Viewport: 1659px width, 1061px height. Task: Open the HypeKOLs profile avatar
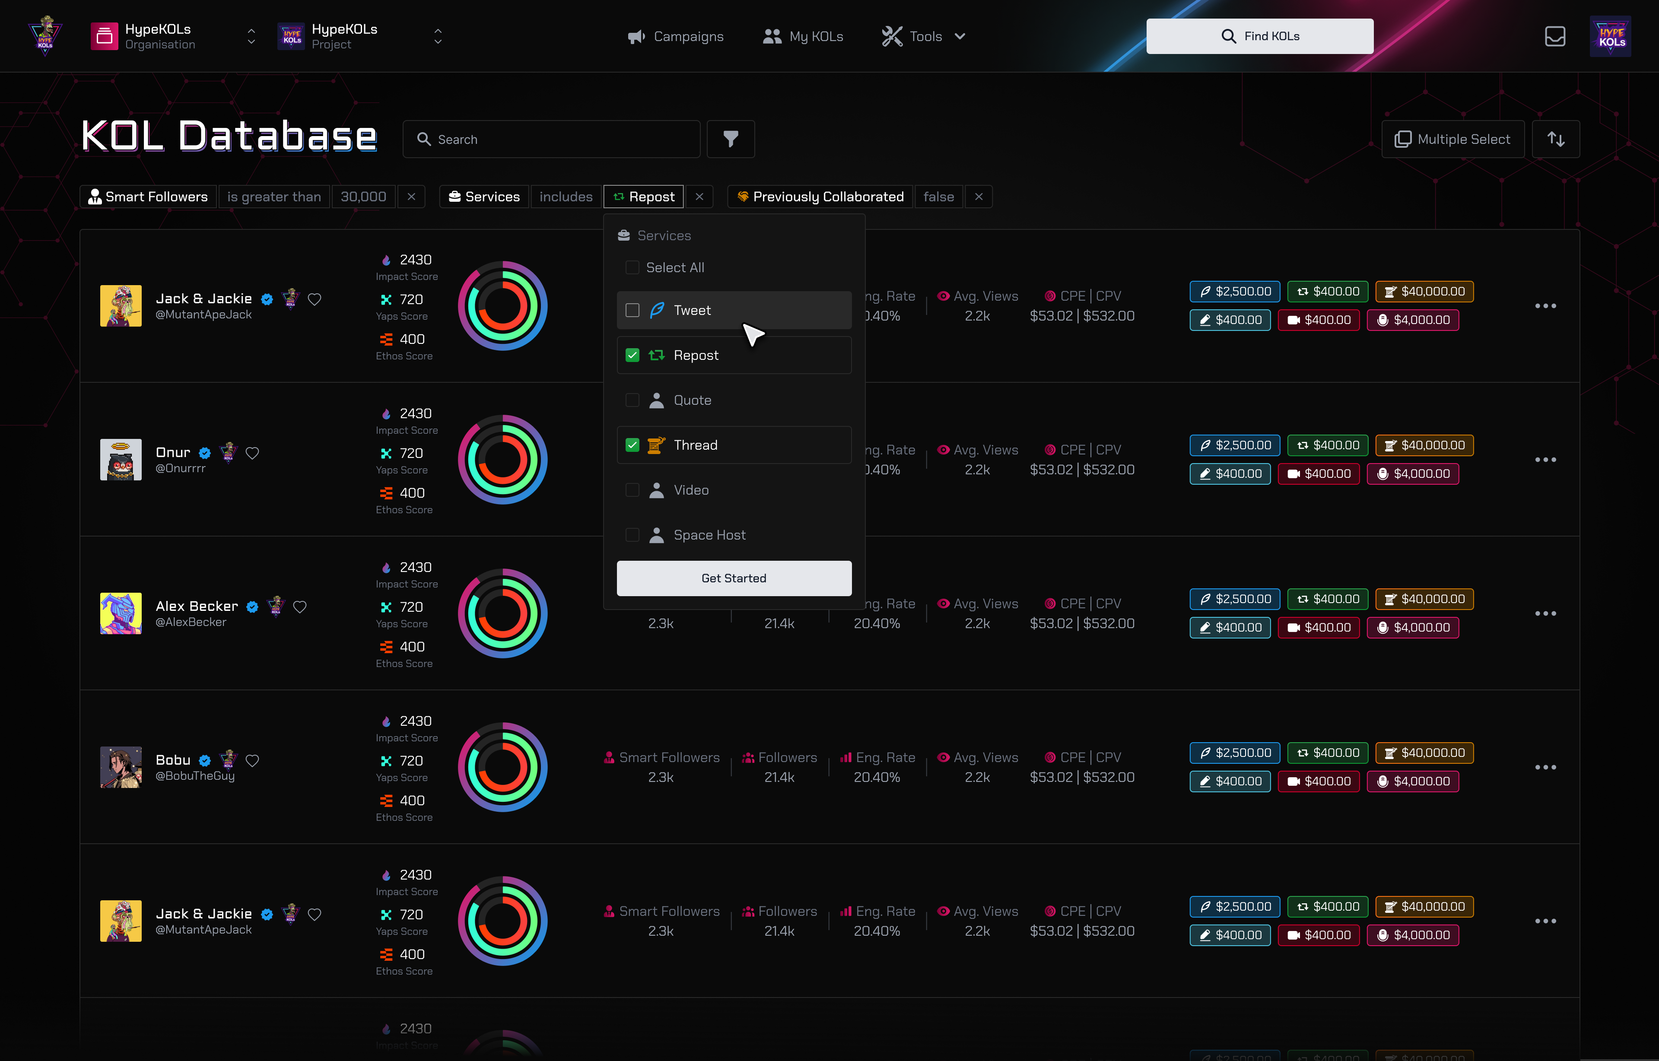pyautogui.click(x=1610, y=36)
